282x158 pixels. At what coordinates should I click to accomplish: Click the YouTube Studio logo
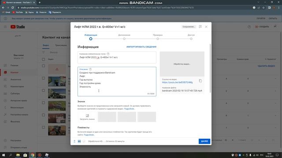[x=18, y=27]
